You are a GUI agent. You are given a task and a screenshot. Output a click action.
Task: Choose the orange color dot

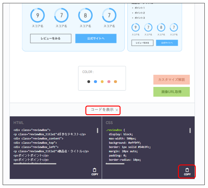click(115, 82)
